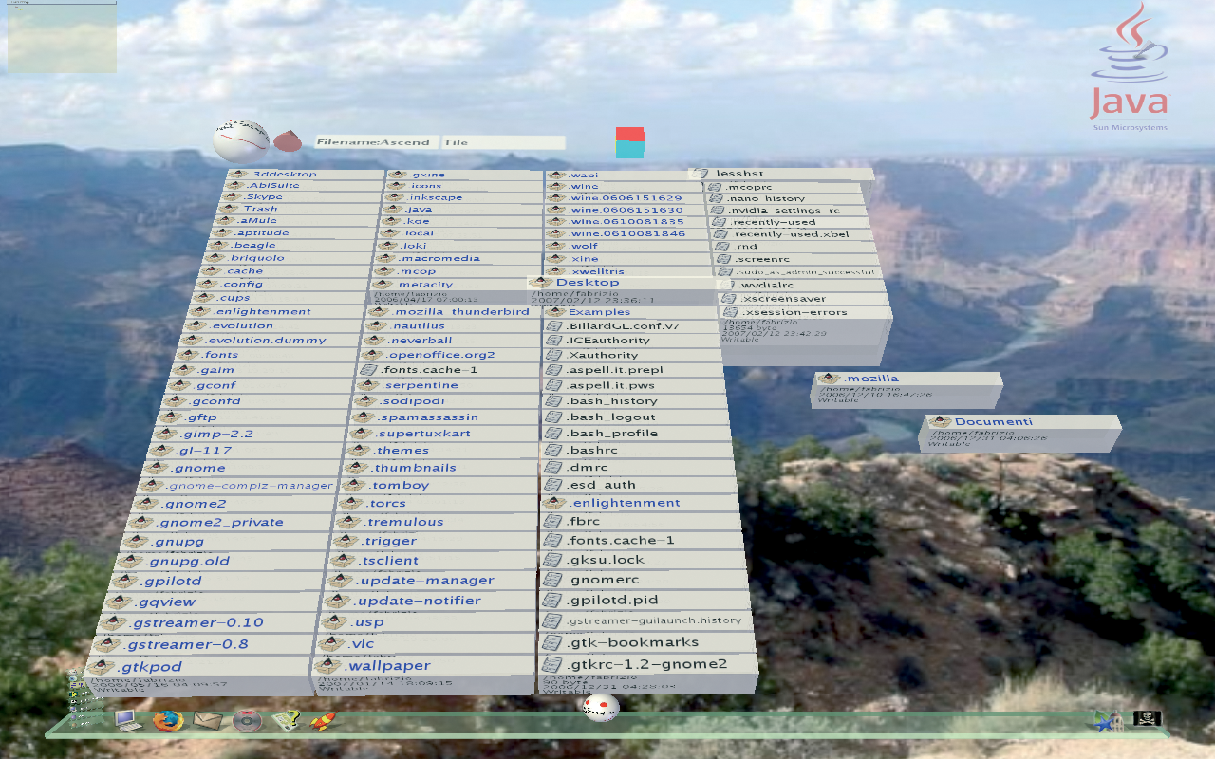Click the CD disc icon in taskbar

(x=247, y=721)
